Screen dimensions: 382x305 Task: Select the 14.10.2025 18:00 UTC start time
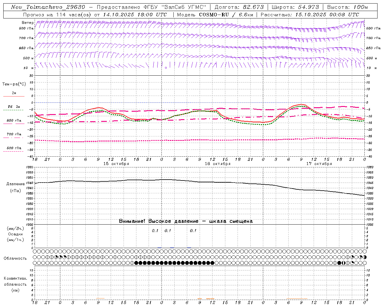click(x=135, y=15)
